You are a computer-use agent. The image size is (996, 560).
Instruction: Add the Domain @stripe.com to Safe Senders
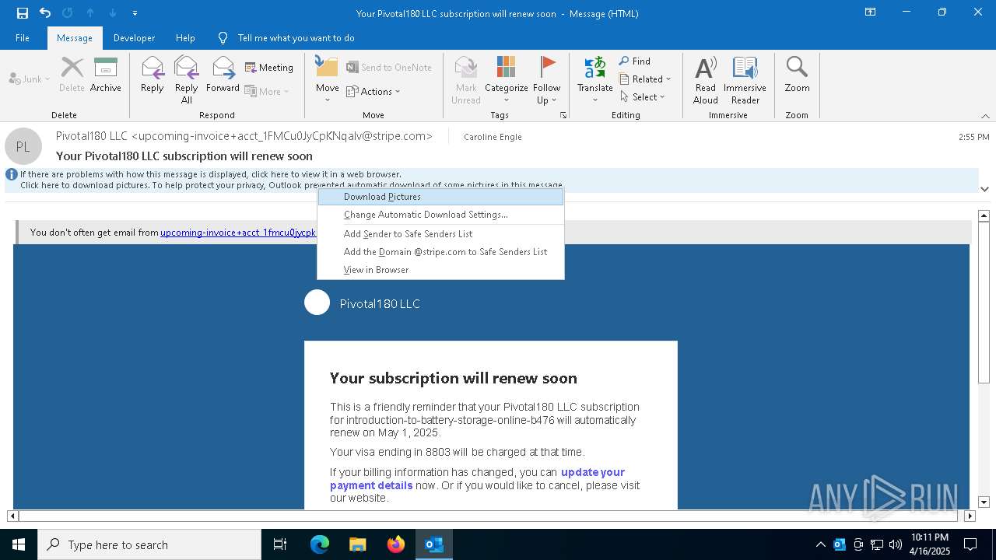[440, 252]
